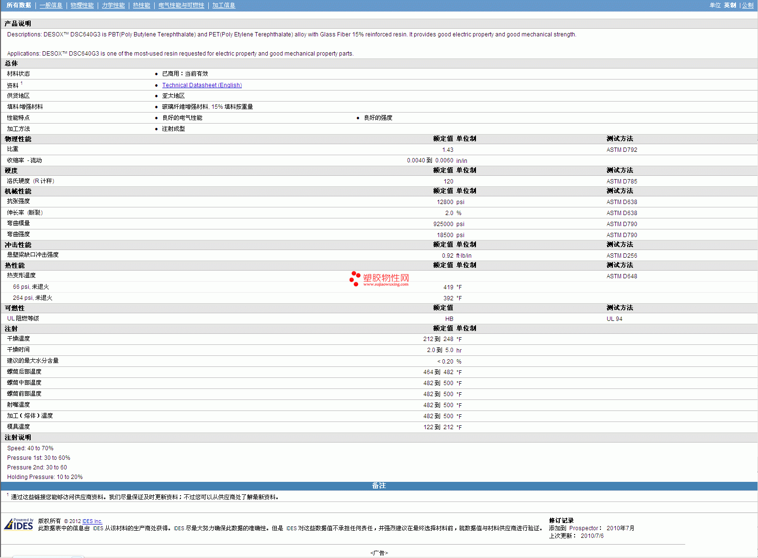The height and width of the screenshot is (558, 758).
Task: Click ASTM D790 in the 弯曲强度 row
Action: pyautogui.click(x=622, y=235)
